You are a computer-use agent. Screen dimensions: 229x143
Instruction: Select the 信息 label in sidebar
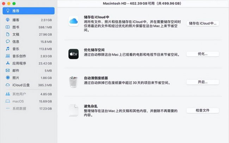16,42
